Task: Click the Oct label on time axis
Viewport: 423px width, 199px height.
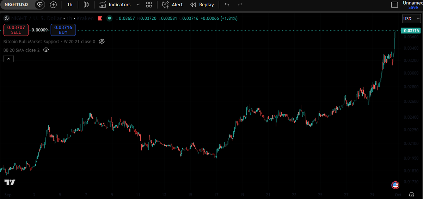Action: (398, 194)
